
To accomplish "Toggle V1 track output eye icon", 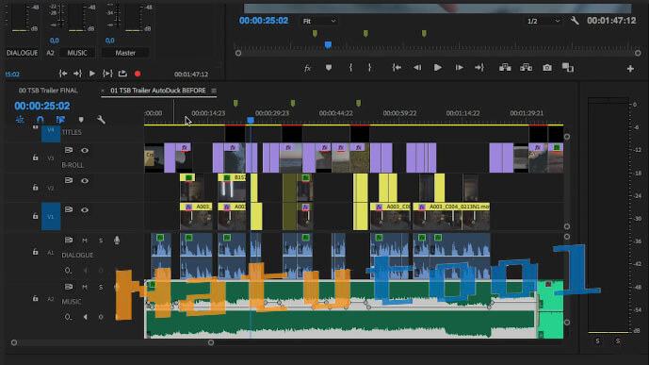I will point(85,210).
